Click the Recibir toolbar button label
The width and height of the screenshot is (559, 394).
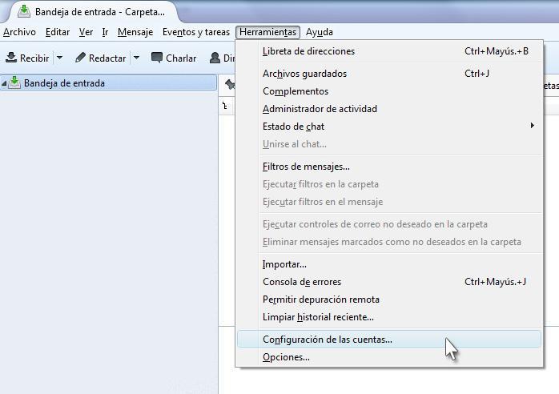coord(34,58)
